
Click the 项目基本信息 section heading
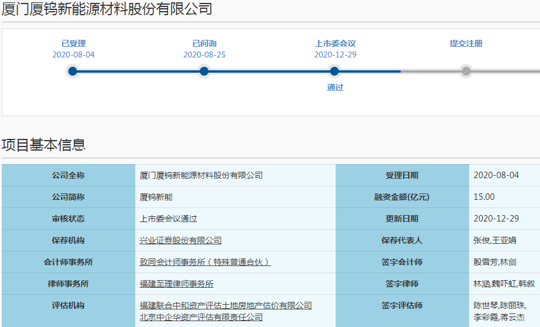point(43,145)
